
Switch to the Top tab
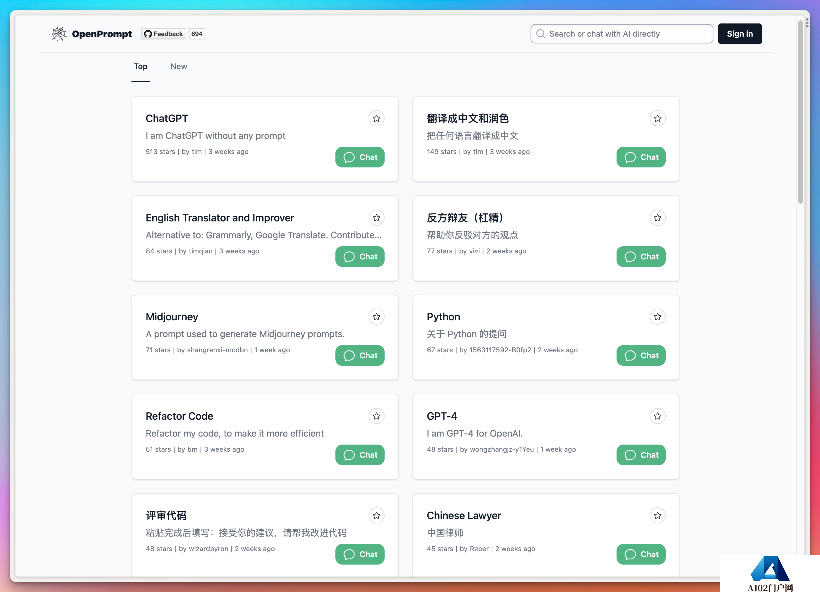click(x=141, y=67)
